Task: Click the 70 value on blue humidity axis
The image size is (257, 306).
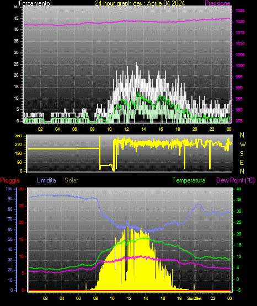Action: pos(10,219)
